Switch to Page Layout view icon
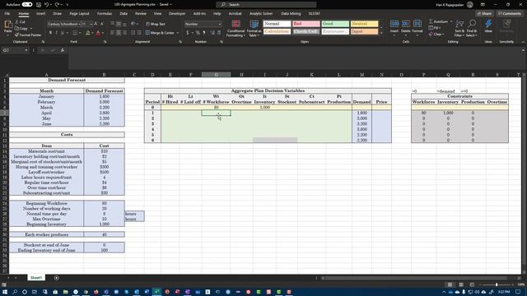The height and width of the screenshot is (296, 527). click(x=461, y=284)
